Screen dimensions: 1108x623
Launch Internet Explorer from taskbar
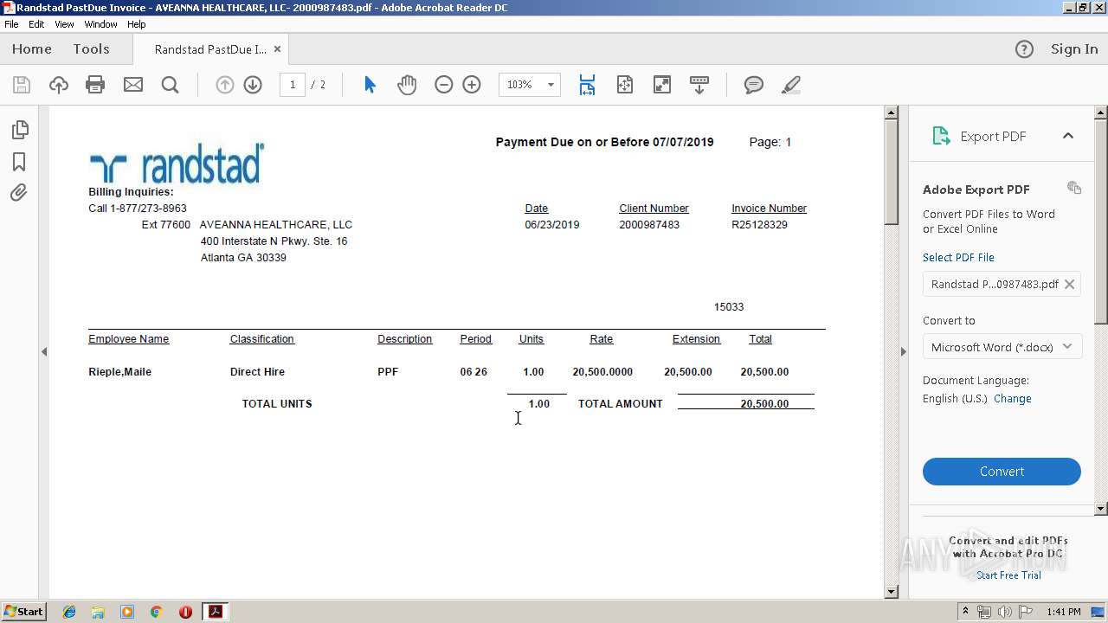coord(69,612)
